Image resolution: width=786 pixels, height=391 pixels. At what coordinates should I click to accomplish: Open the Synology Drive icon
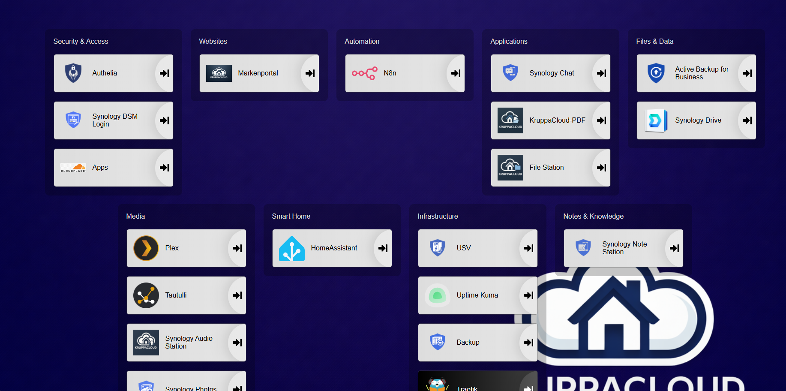click(655, 120)
